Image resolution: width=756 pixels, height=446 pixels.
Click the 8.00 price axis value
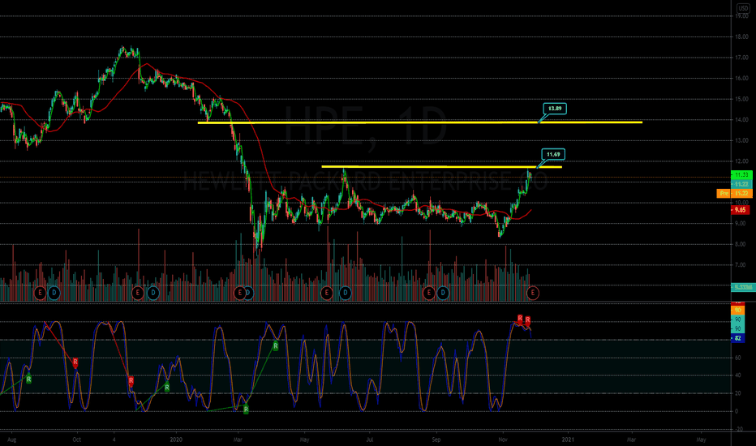click(741, 244)
